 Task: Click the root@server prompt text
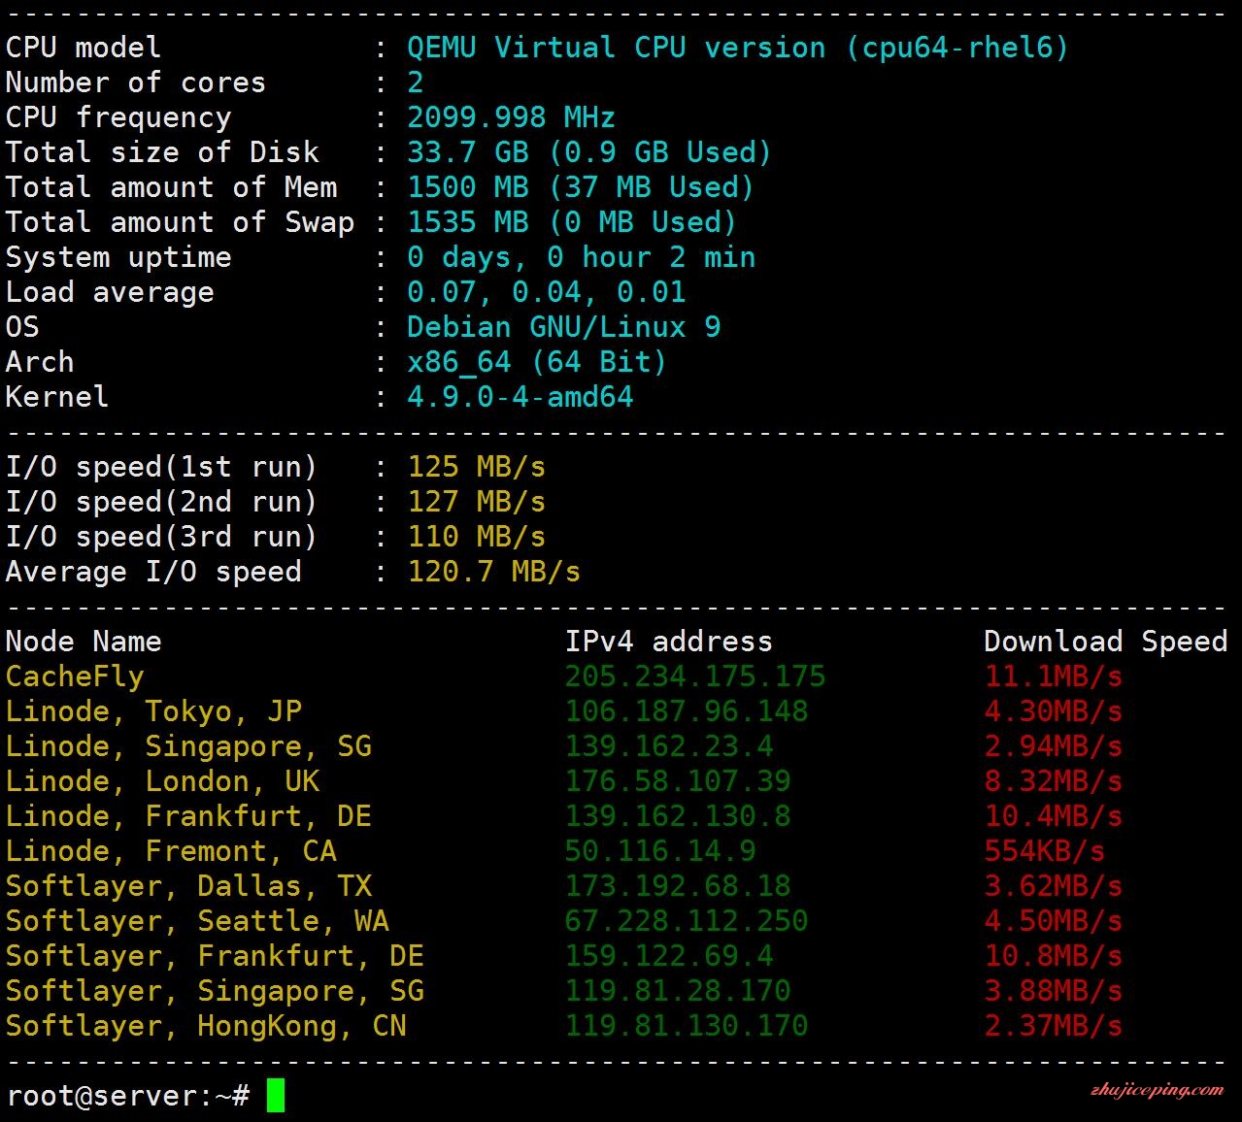(128, 1096)
